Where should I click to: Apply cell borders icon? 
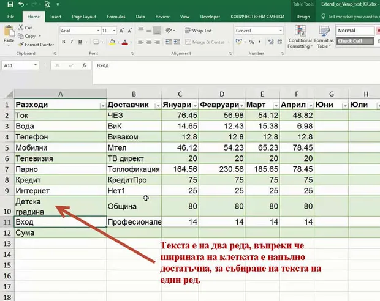click(x=96, y=42)
